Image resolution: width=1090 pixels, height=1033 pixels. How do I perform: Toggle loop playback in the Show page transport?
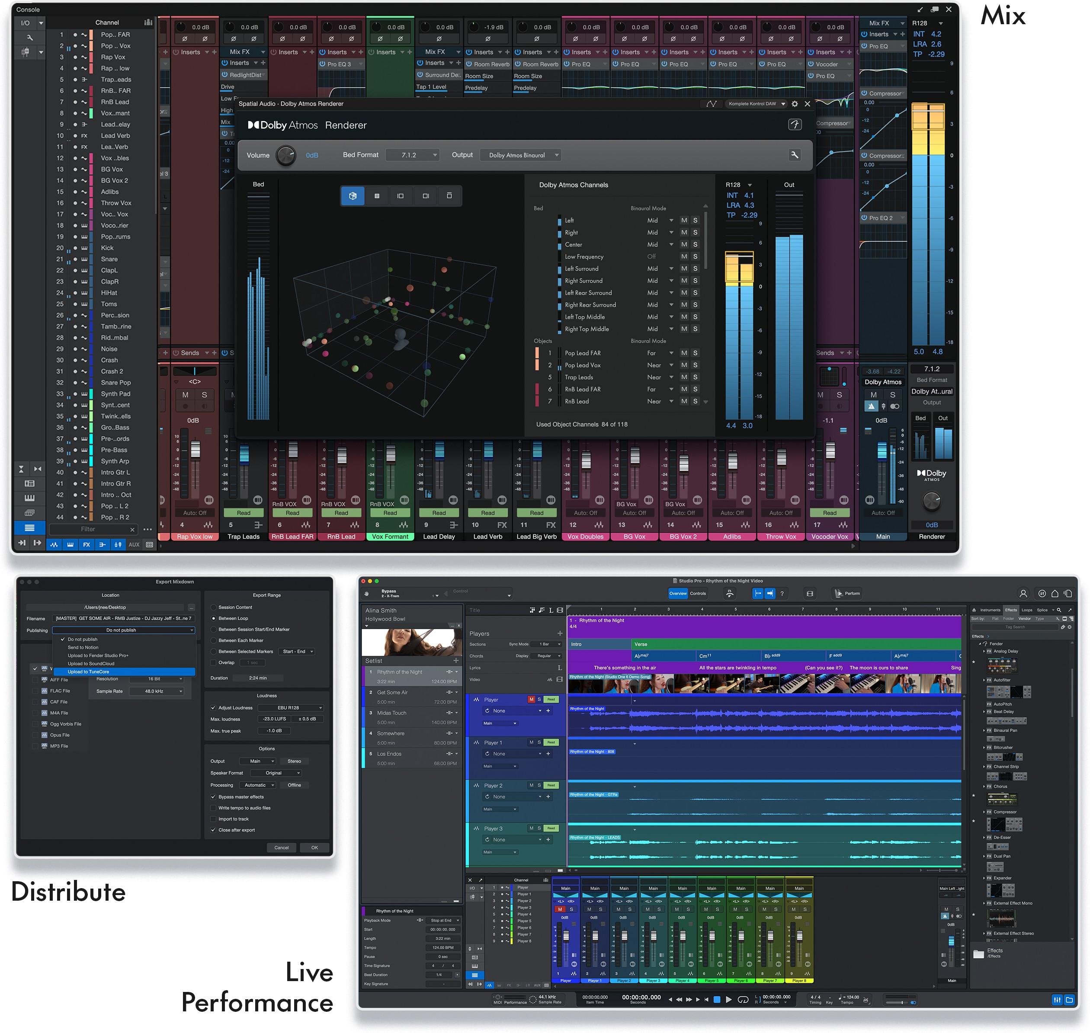(743, 999)
